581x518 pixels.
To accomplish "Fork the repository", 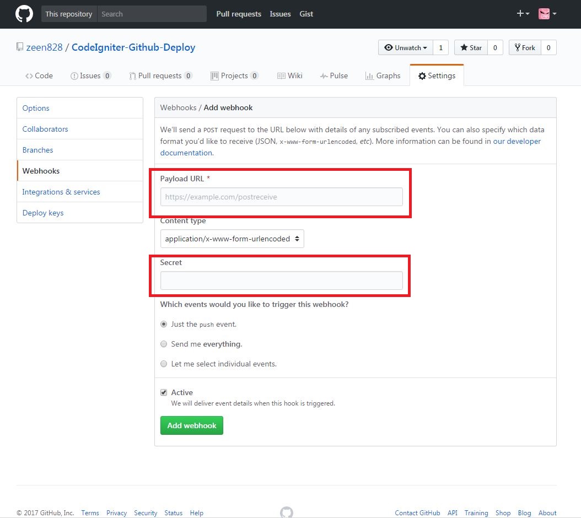I will 525,47.
